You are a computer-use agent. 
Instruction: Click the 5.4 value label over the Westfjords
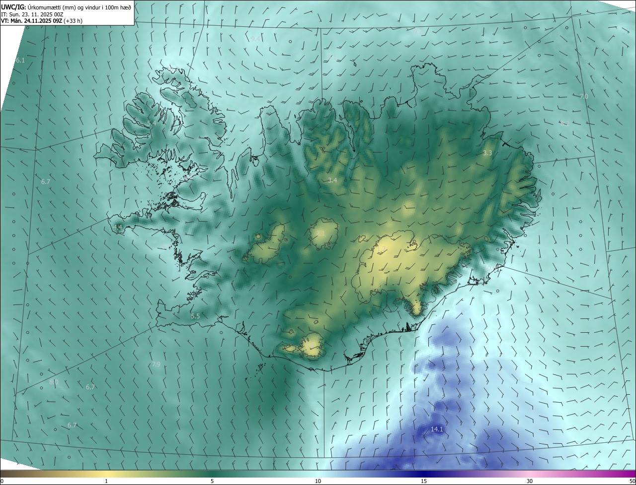coord(152,123)
